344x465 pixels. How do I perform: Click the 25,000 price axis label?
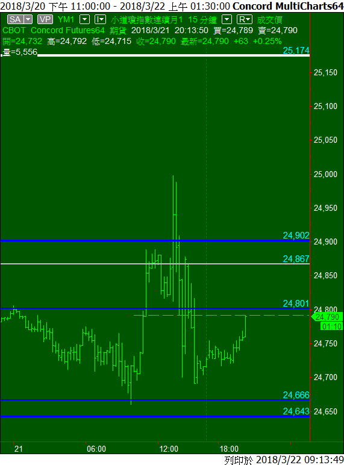click(325, 174)
